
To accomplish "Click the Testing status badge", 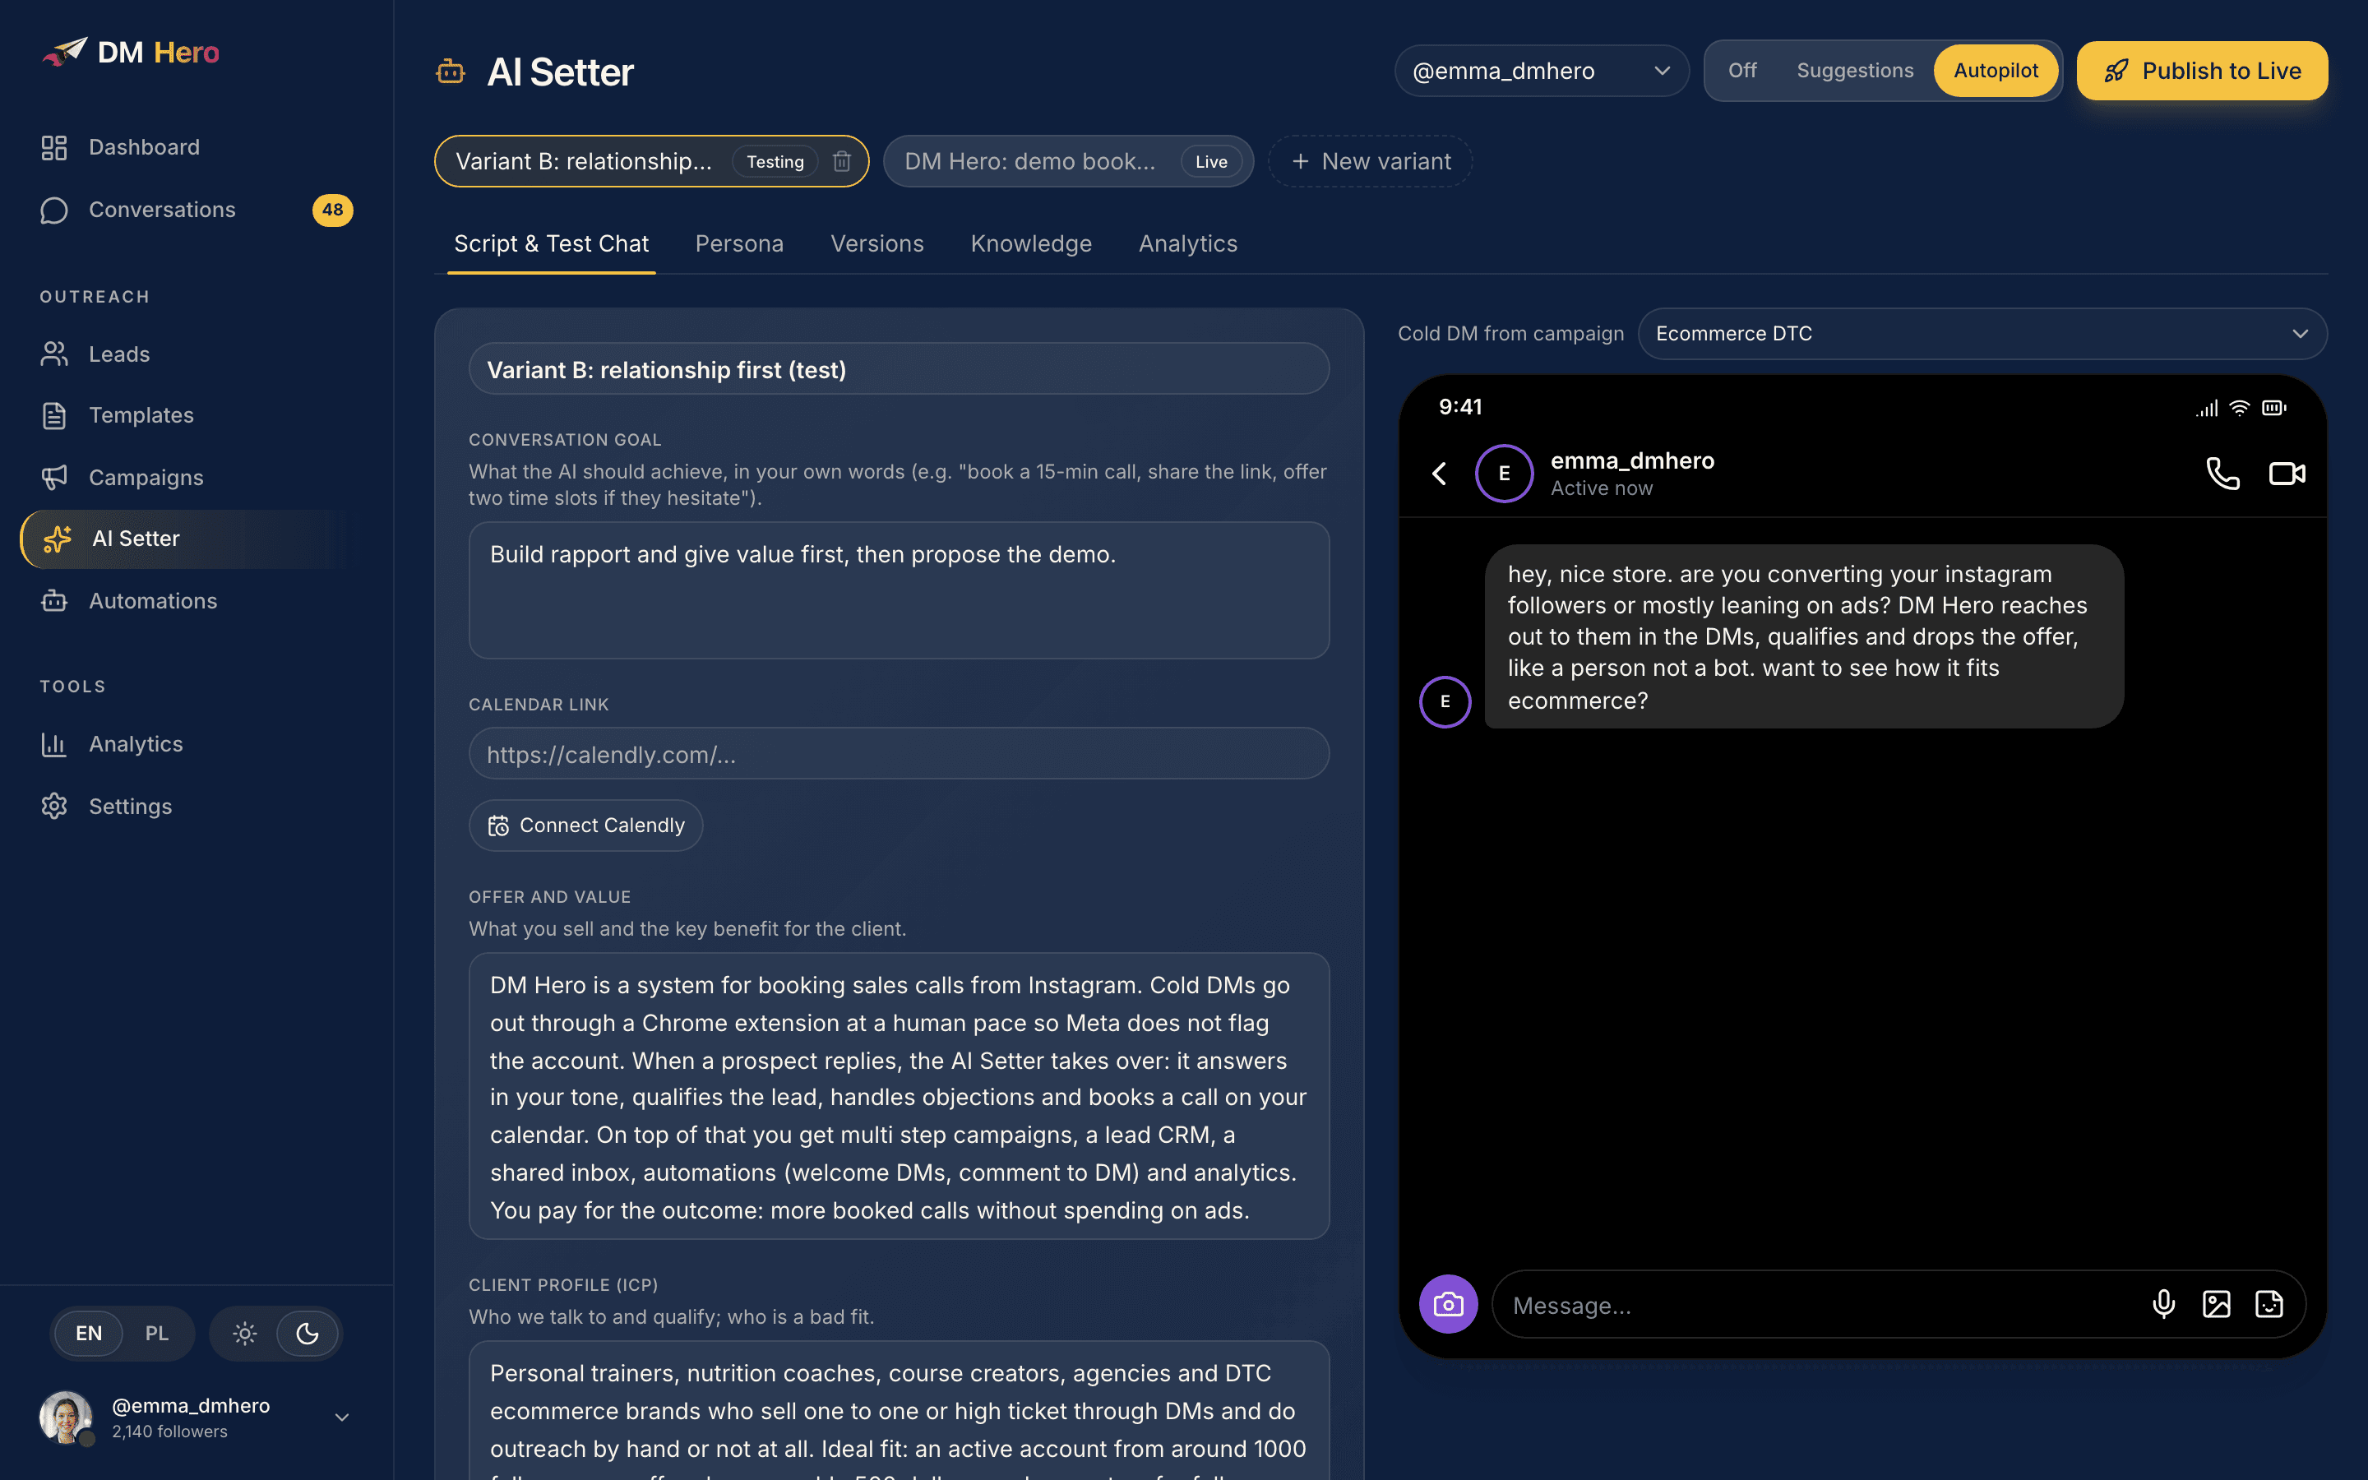I will pos(775,161).
